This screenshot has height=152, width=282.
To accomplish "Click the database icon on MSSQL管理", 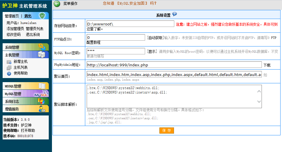I will click(42, 86).
